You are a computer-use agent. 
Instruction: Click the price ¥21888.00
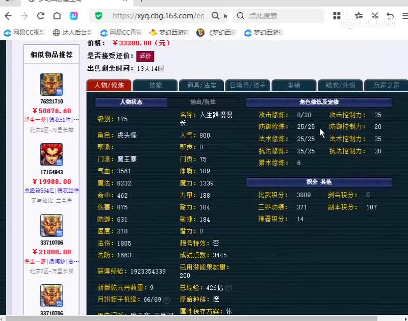52,252
